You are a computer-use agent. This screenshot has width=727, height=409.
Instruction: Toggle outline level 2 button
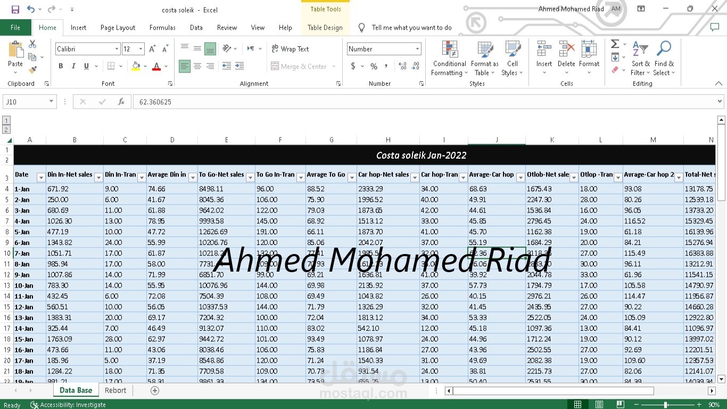(x=6, y=129)
